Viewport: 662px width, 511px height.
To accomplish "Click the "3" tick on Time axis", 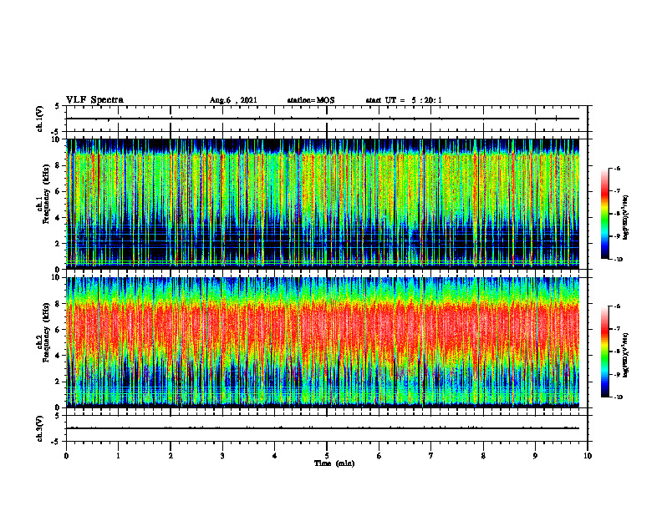I will 222,455.
